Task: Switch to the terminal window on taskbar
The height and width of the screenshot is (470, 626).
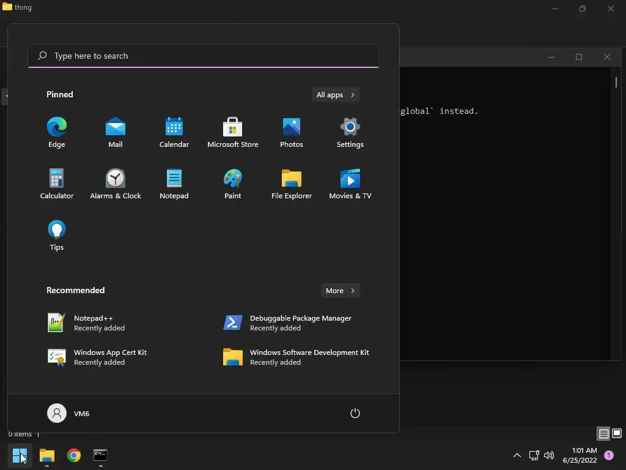Action: (100, 455)
